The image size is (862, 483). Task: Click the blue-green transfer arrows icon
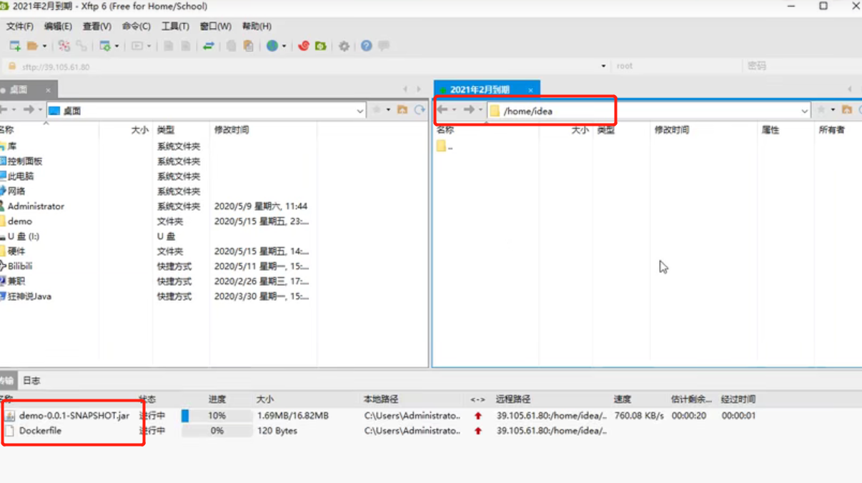(x=209, y=46)
